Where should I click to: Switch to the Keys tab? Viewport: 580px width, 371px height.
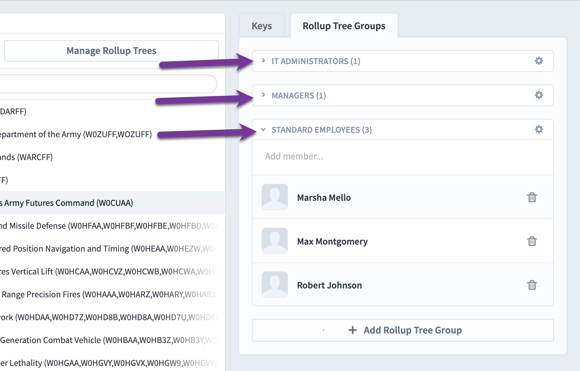click(x=262, y=26)
